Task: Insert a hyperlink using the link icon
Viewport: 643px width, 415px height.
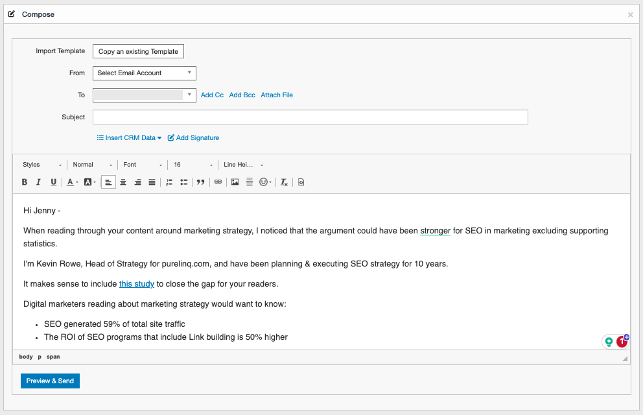Action: (217, 182)
